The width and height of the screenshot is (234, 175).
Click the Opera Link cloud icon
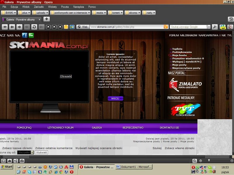[10, 161]
